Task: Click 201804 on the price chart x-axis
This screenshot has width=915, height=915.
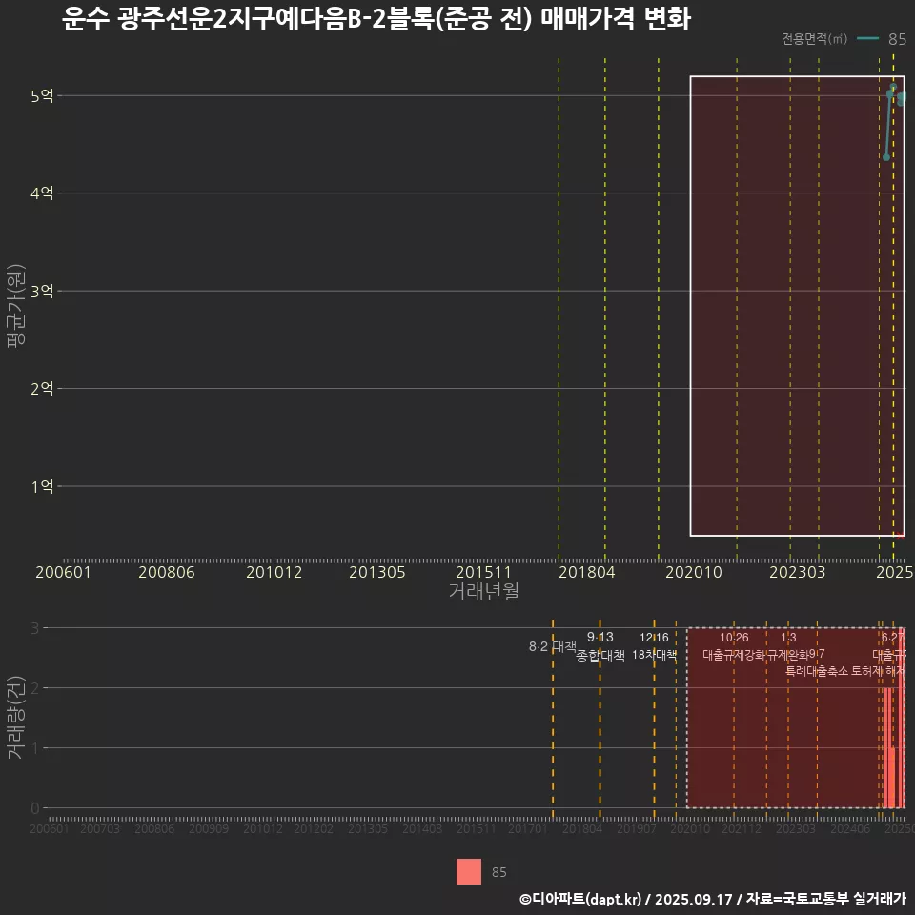Action: [586, 572]
